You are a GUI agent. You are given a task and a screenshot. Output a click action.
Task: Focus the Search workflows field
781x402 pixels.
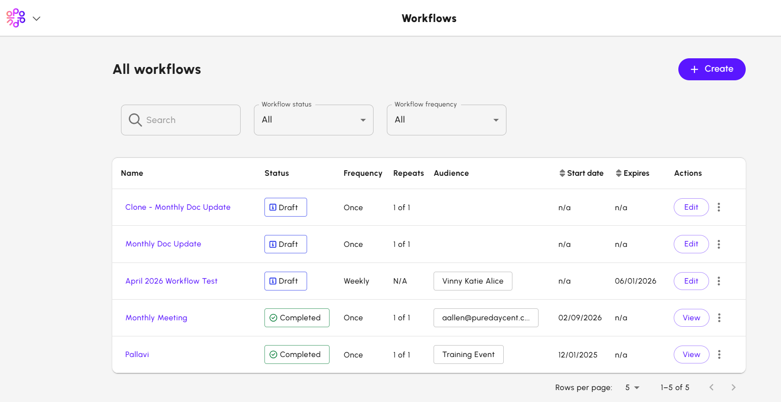[188, 120]
